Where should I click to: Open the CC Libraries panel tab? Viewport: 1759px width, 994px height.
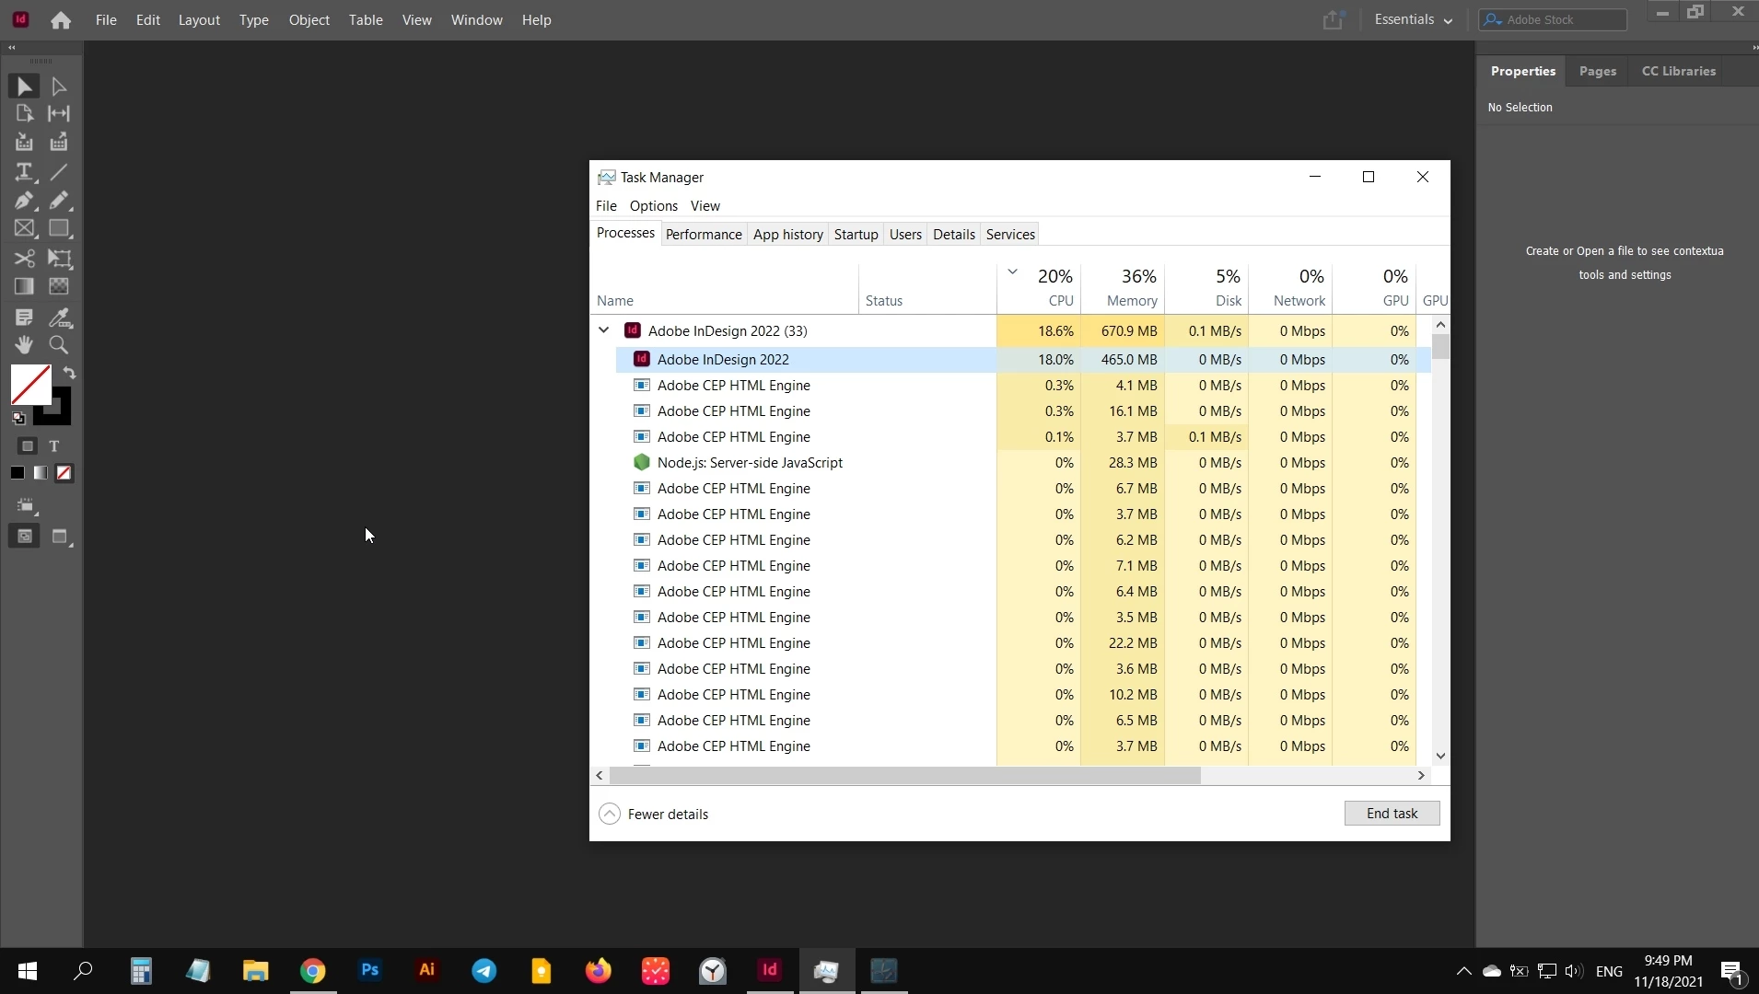pos(1679,72)
